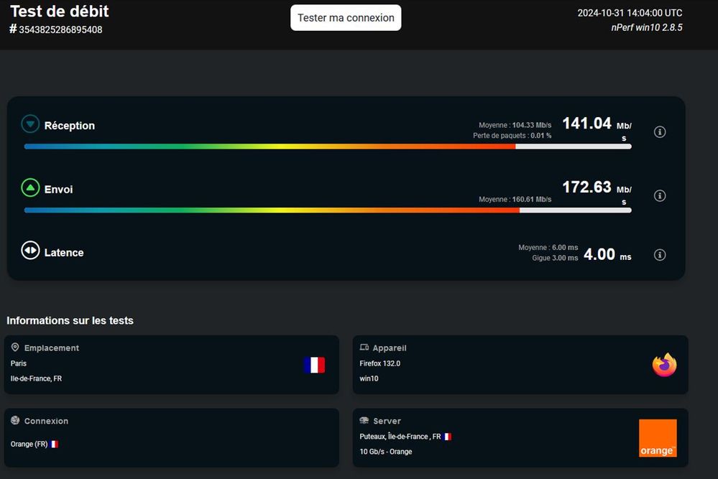The width and height of the screenshot is (718, 479).
Task: Click the location pin icon beside Emplacement
Action: point(15,348)
